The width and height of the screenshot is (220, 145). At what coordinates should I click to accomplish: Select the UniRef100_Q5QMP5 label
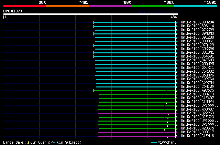(197, 64)
